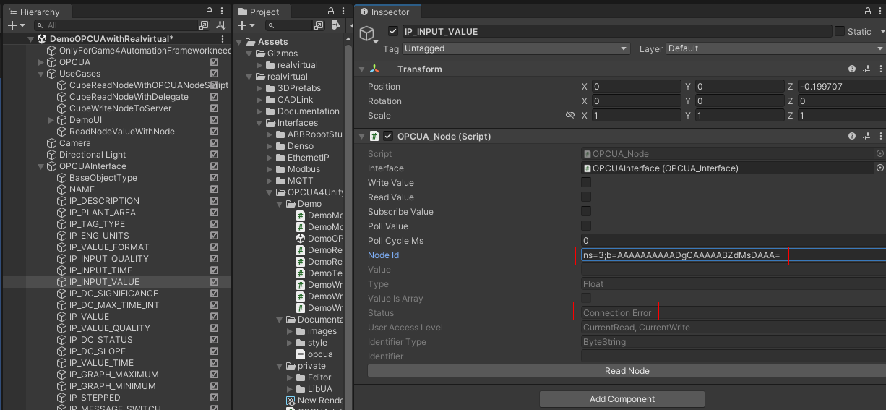This screenshot has width=886, height=410.
Task: Expand the DemoUI object in Hierarchy
Action: tap(51, 120)
